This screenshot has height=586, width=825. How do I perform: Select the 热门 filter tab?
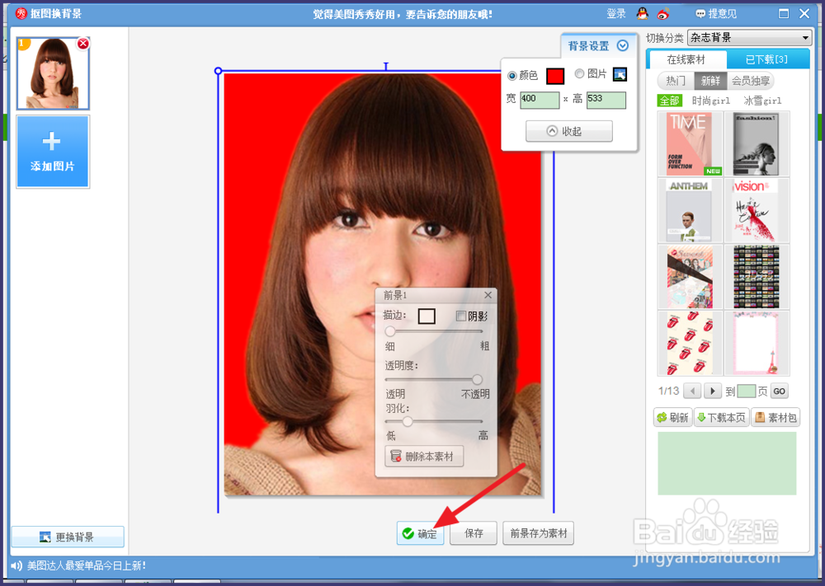(x=676, y=81)
